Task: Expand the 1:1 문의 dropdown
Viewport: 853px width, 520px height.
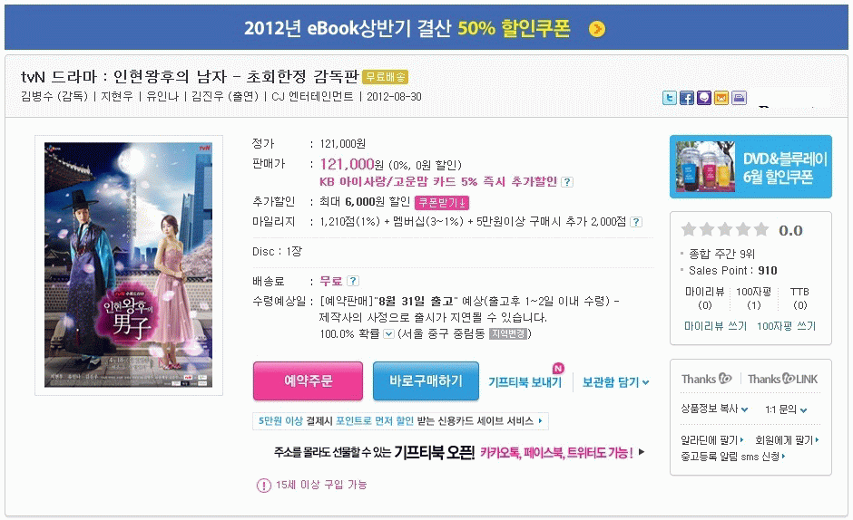Action: (786, 409)
